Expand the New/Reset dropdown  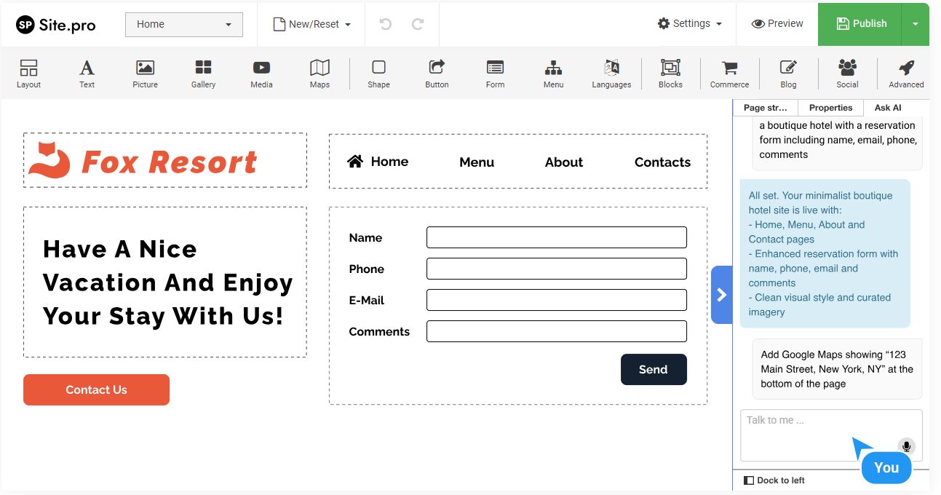click(x=312, y=24)
